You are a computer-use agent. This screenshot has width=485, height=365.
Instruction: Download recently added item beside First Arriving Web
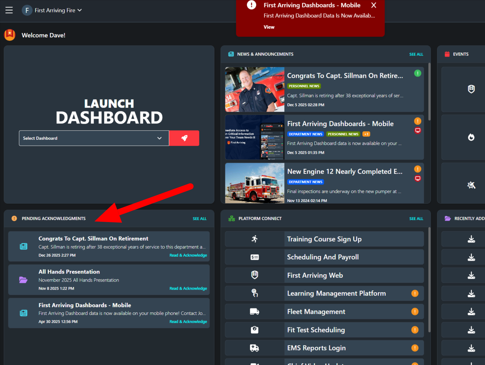[x=471, y=275]
